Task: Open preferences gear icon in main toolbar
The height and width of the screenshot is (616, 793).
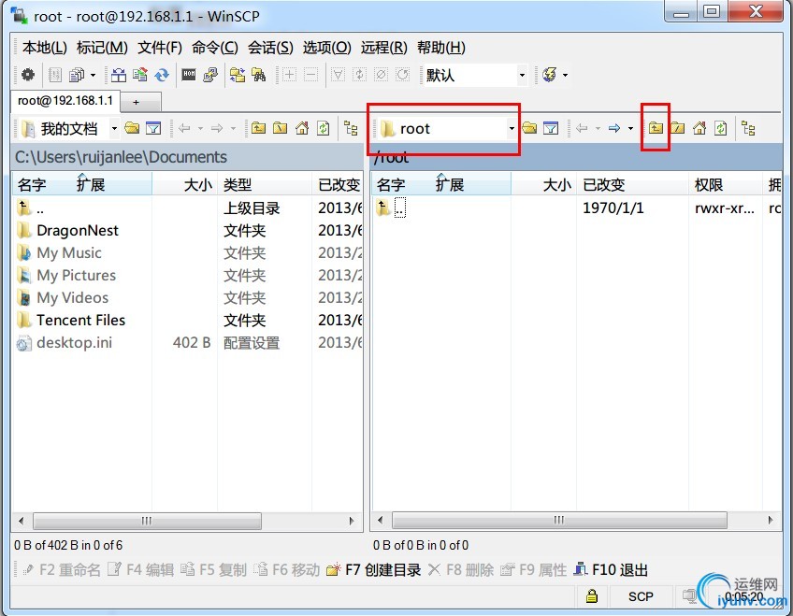Action: 28,75
